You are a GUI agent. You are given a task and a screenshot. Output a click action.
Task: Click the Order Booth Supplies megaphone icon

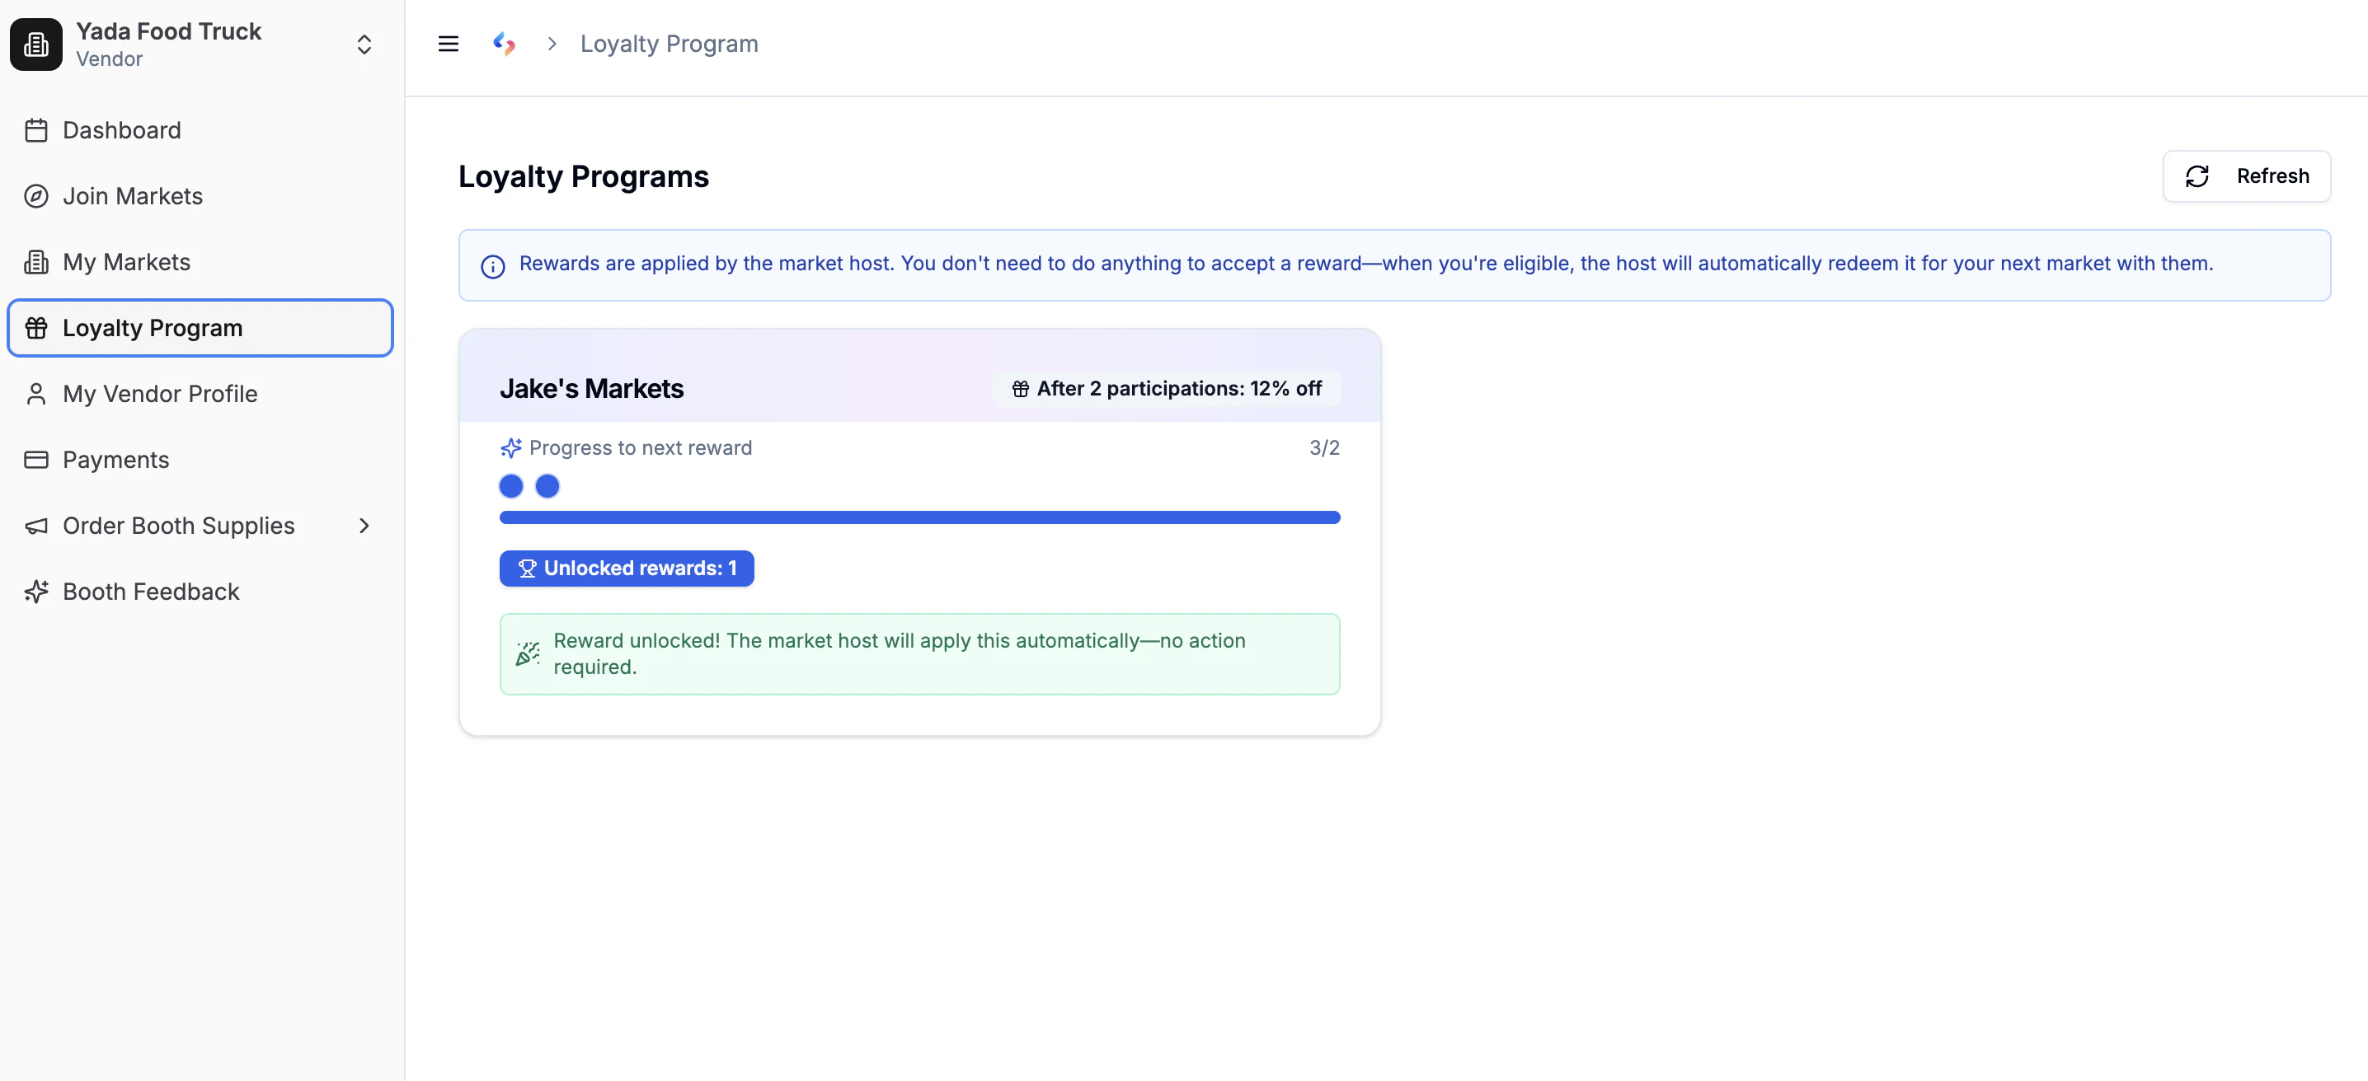tap(37, 526)
